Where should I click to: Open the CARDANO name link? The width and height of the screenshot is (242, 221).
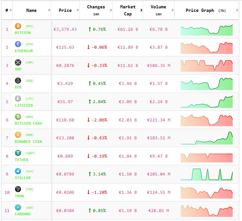tap(23, 214)
